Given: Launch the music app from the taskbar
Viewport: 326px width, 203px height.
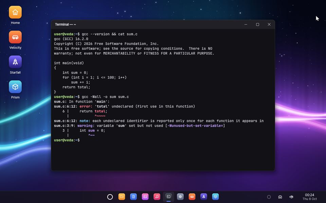Looking at the screenshot, I should coord(157,197).
